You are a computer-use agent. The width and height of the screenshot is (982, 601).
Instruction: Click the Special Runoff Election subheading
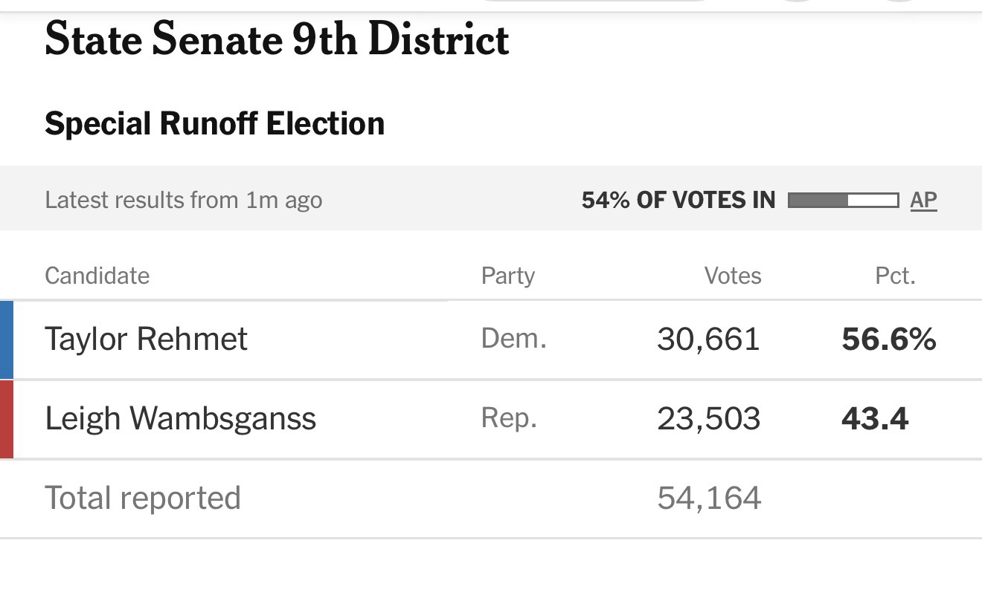[x=214, y=123]
